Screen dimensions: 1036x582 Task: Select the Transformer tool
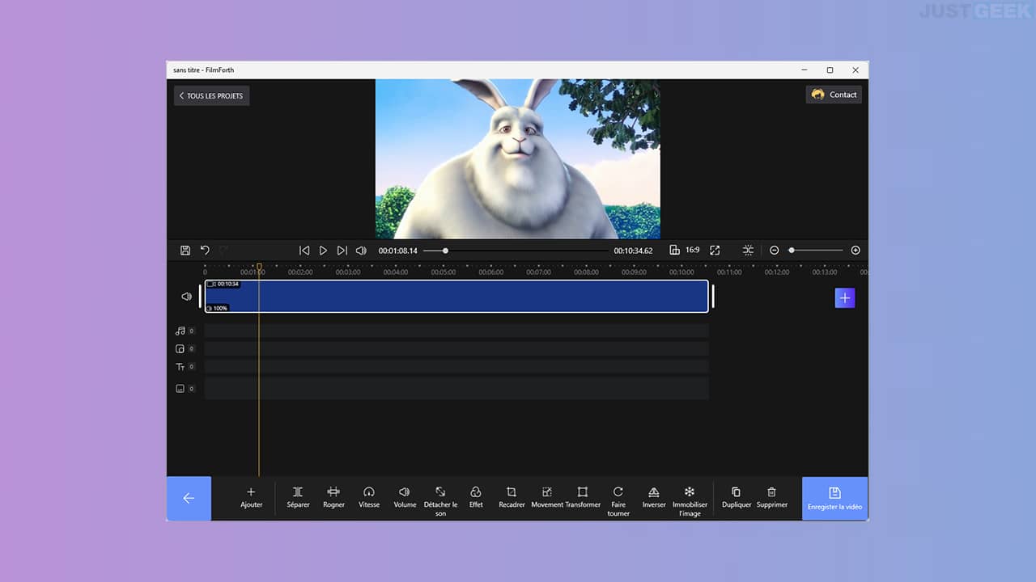pos(583,497)
